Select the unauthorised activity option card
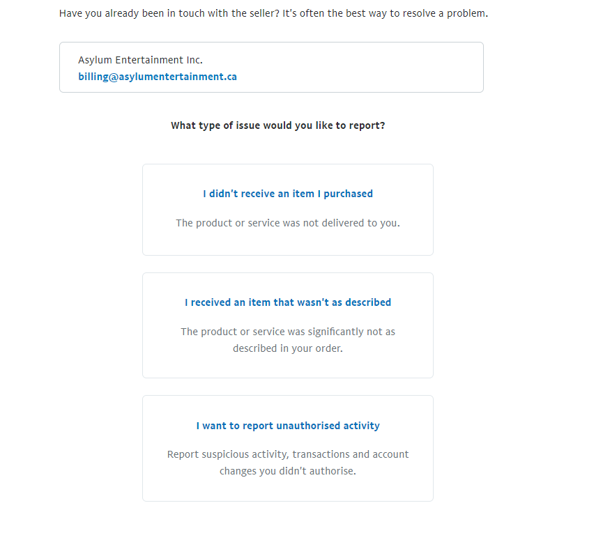 pos(288,448)
